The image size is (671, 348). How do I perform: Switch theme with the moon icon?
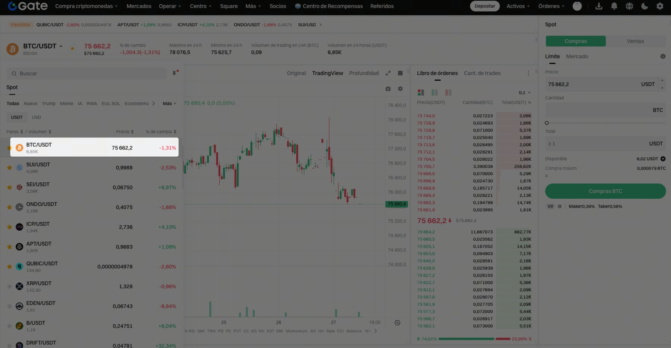pos(645,6)
